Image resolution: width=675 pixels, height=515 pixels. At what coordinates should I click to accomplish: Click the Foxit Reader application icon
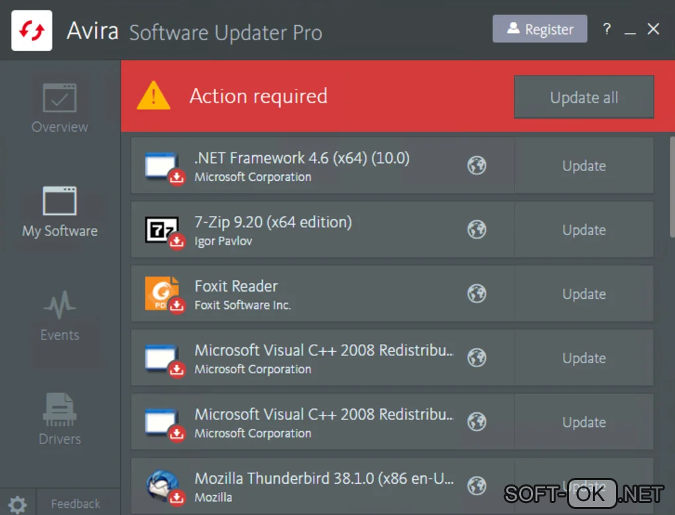click(x=162, y=294)
